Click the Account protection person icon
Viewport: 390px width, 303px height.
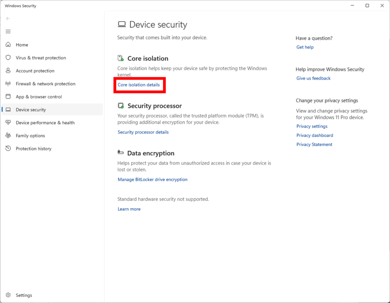pos(8,70)
